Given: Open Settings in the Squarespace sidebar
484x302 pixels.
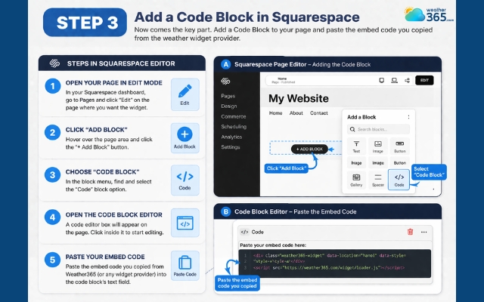Looking at the screenshot, I should pos(231,147).
